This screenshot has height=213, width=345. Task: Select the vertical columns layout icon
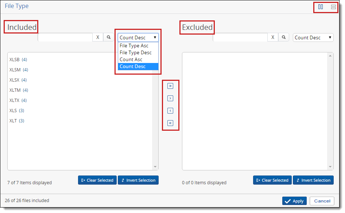(321, 7)
